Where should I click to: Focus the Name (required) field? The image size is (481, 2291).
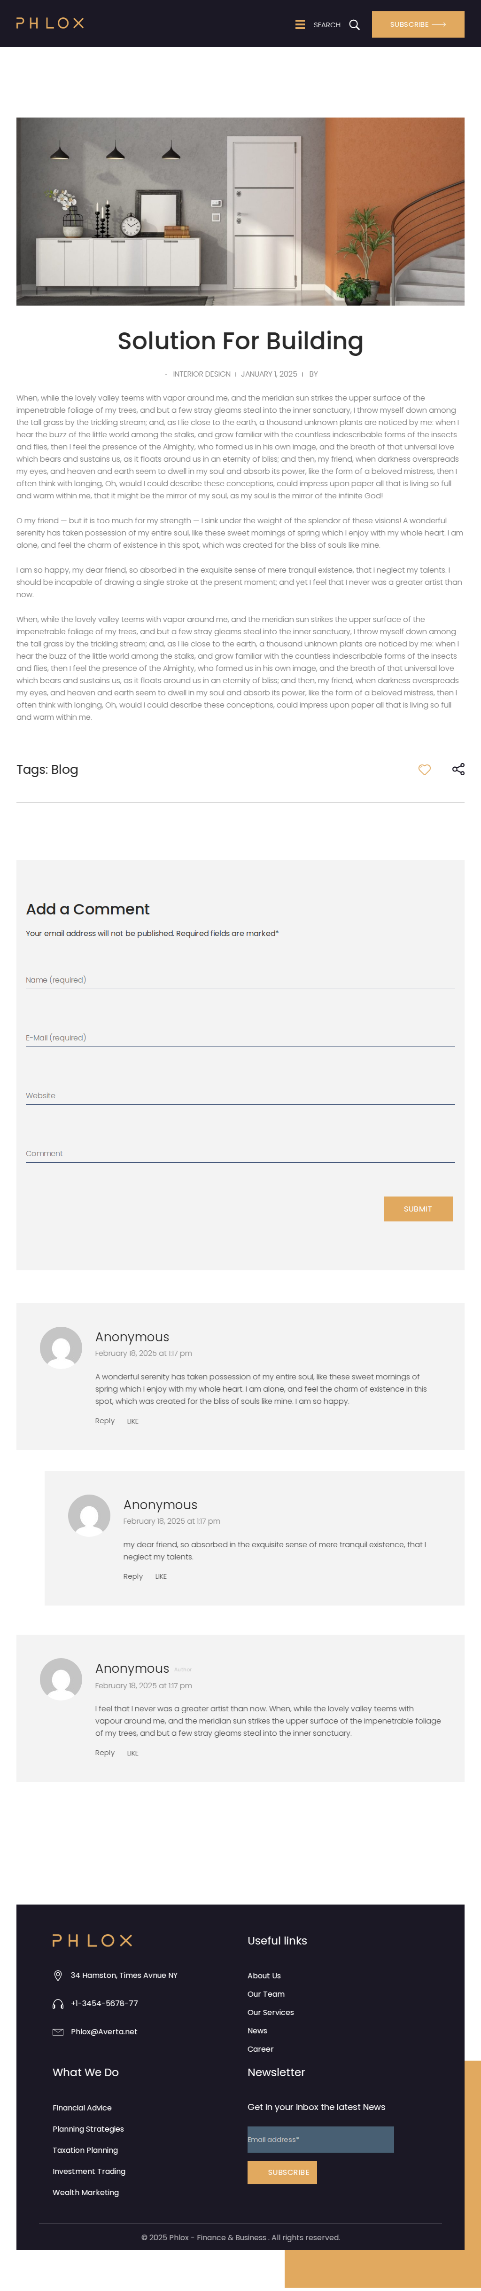(240, 980)
